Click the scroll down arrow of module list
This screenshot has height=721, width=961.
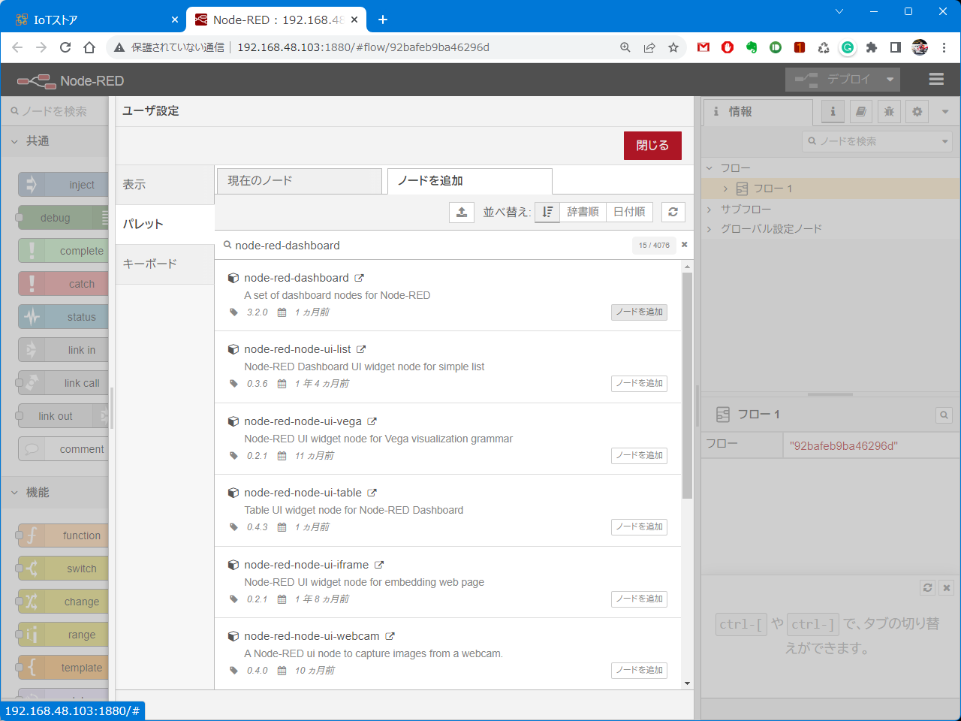687,683
